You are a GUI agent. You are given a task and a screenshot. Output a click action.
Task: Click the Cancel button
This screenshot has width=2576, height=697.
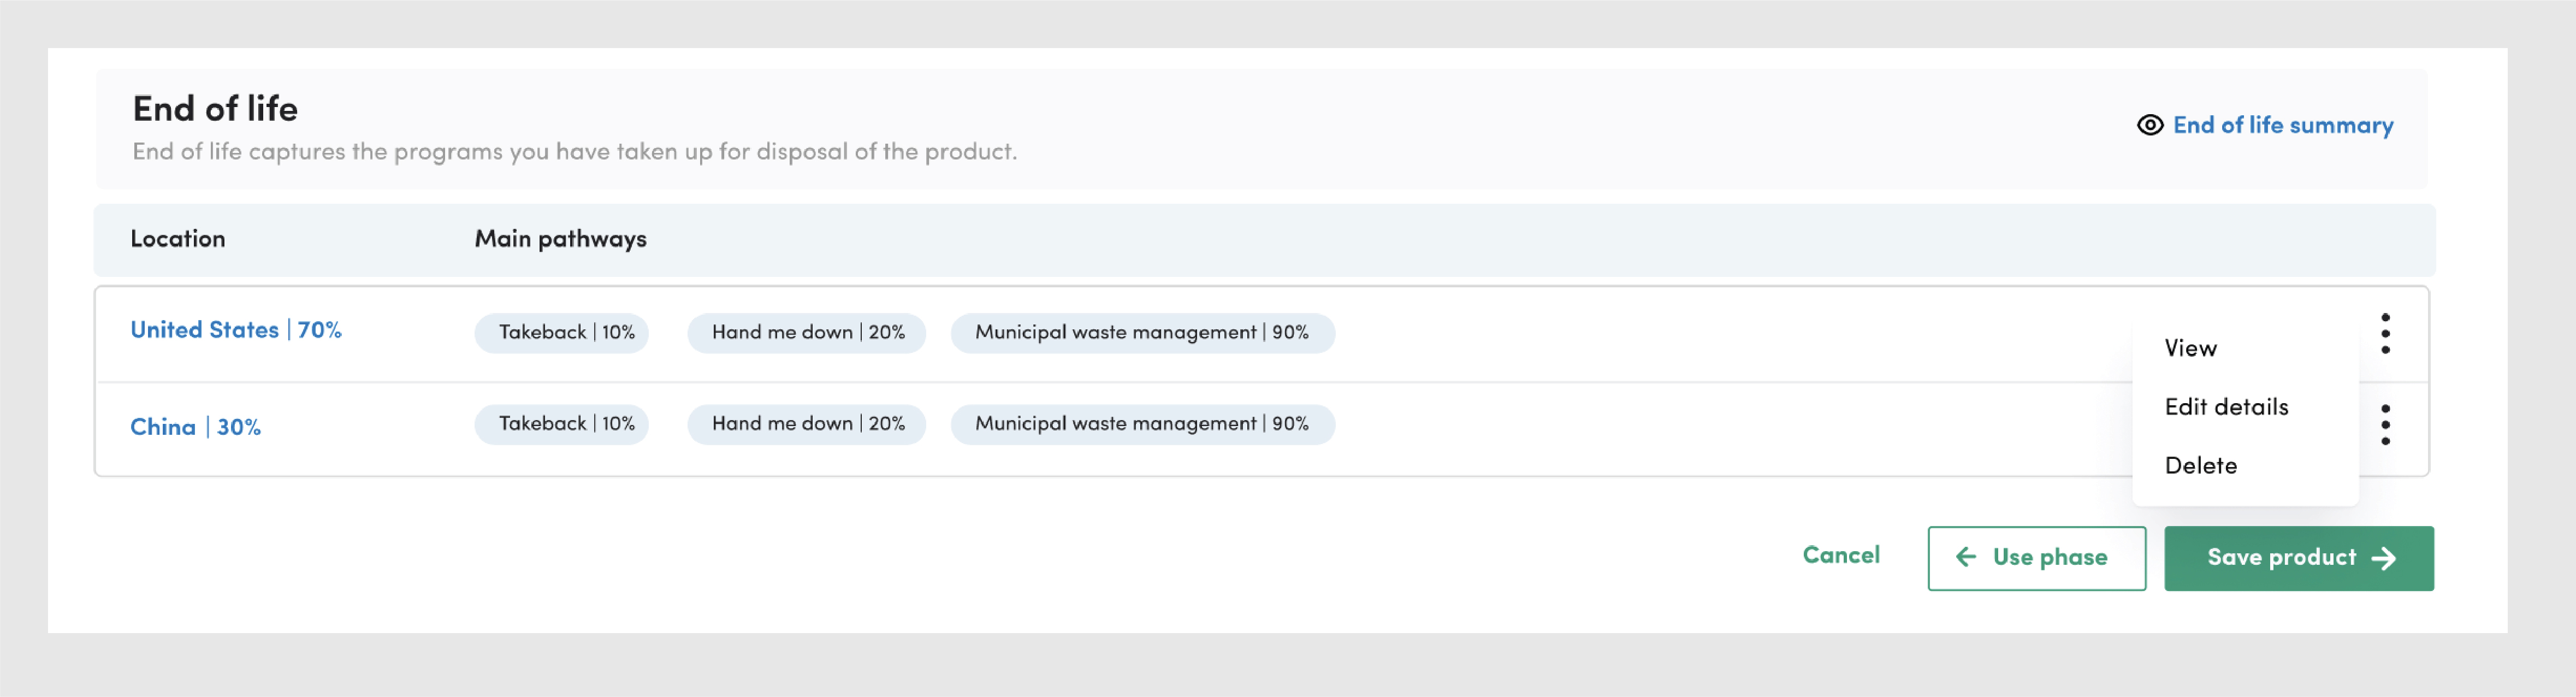[x=1840, y=555]
